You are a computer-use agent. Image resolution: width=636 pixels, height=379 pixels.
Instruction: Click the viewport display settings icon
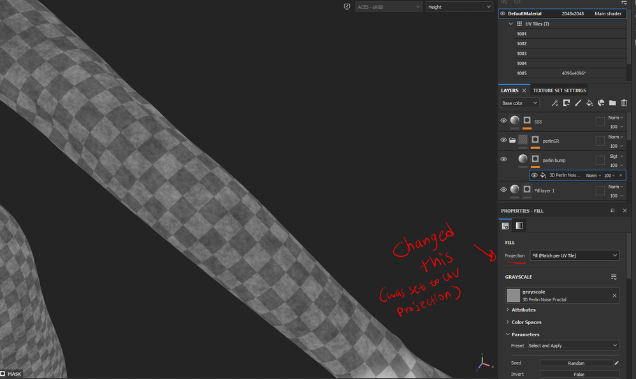click(347, 6)
